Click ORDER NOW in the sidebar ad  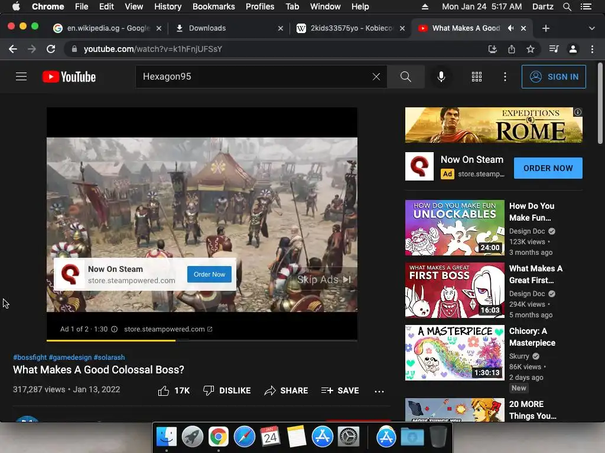point(548,168)
